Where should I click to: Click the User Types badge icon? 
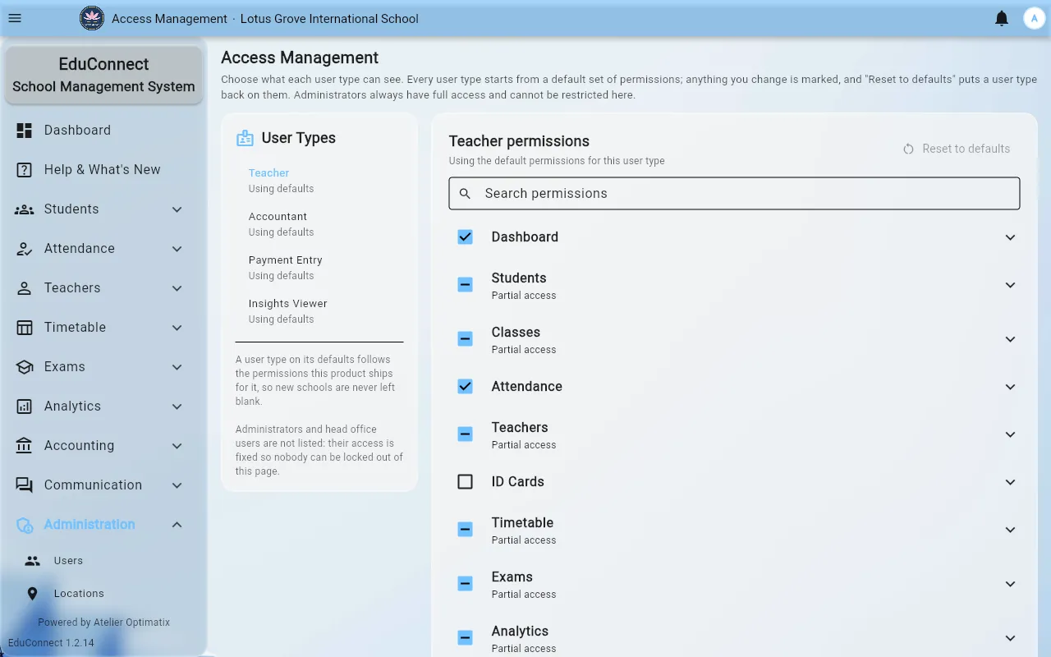pyautogui.click(x=245, y=138)
